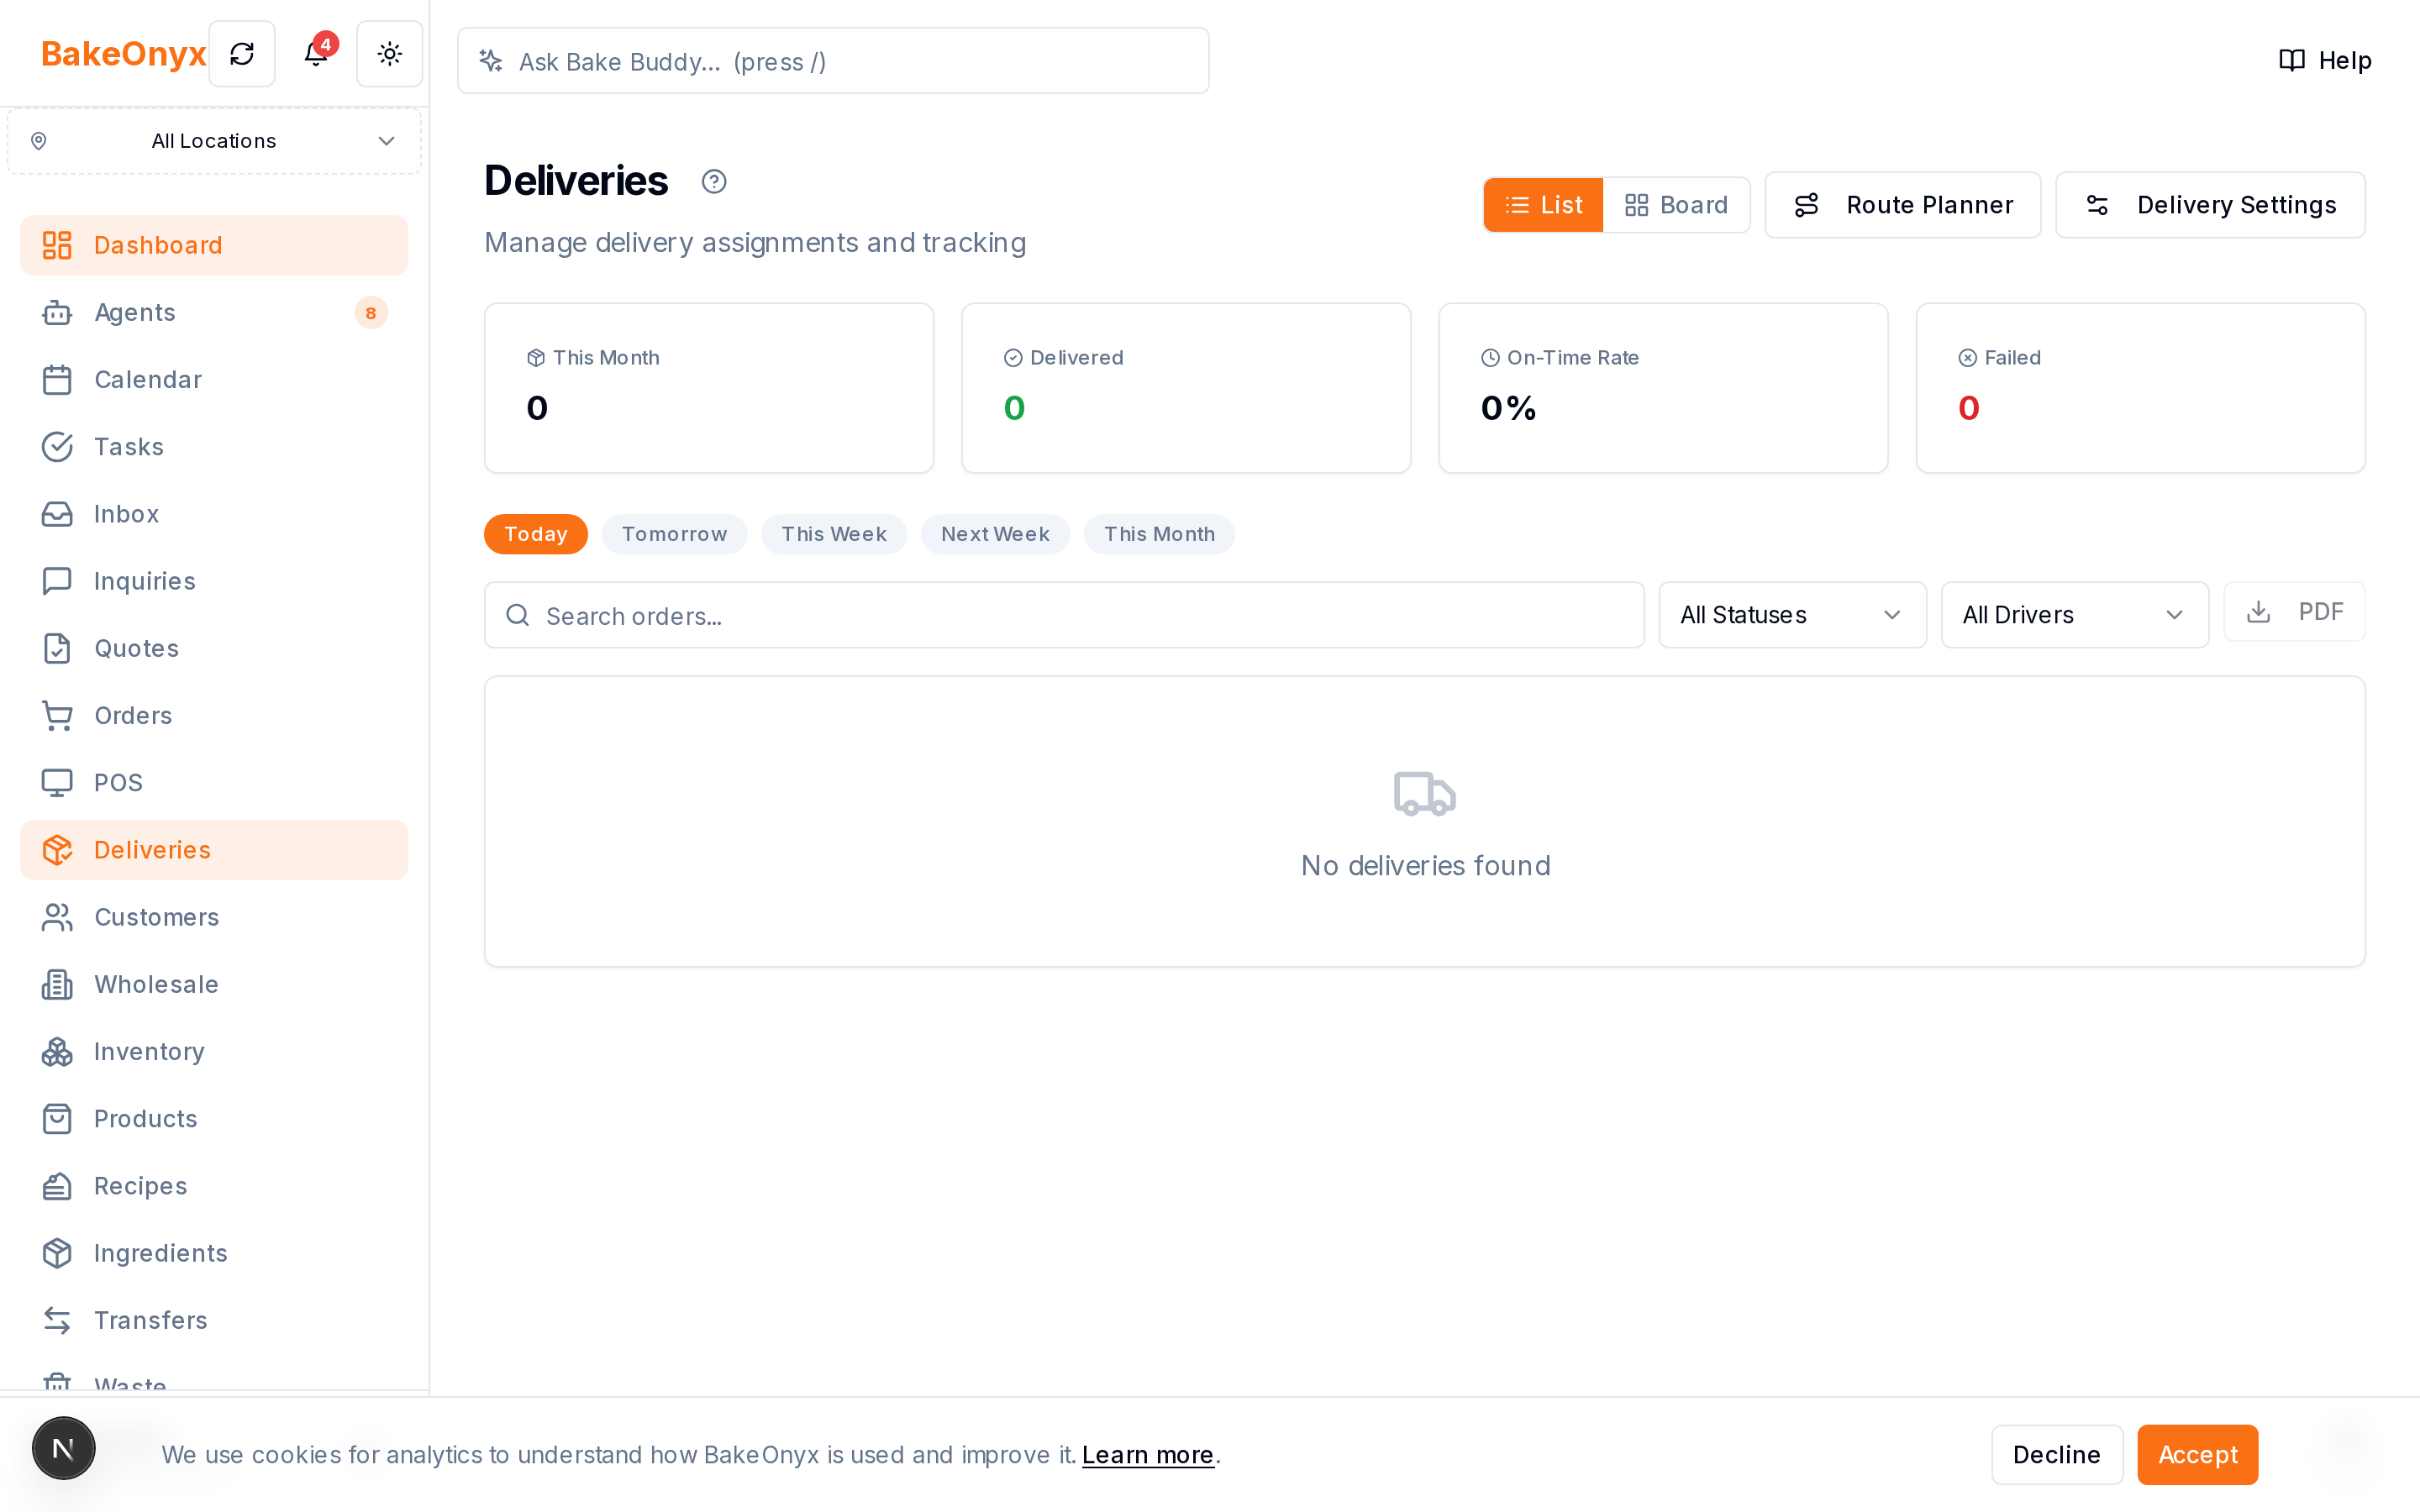Select the Today date filter
The width and height of the screenshot is (2420, 1512).
click(x=536, y=534)
